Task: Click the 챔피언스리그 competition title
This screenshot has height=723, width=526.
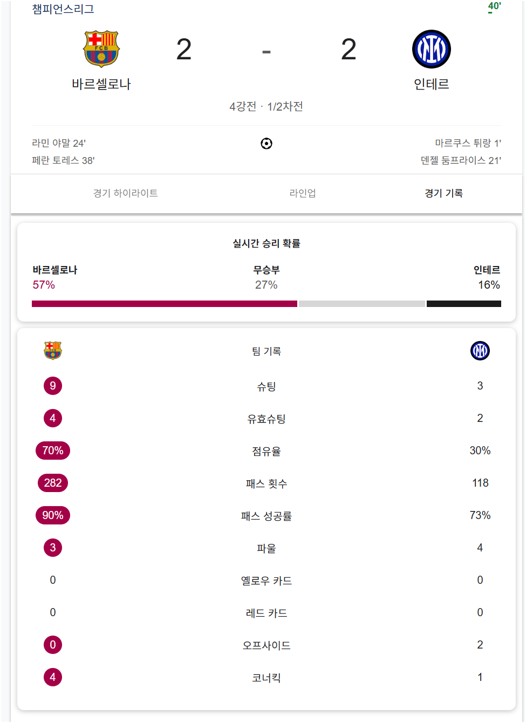Action: click(63, 9)
